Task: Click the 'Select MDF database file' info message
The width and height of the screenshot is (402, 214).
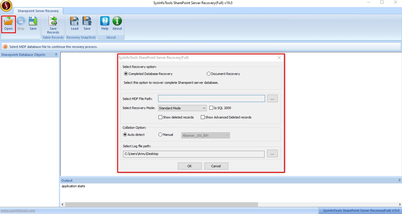Action: (x=53, y=47)
